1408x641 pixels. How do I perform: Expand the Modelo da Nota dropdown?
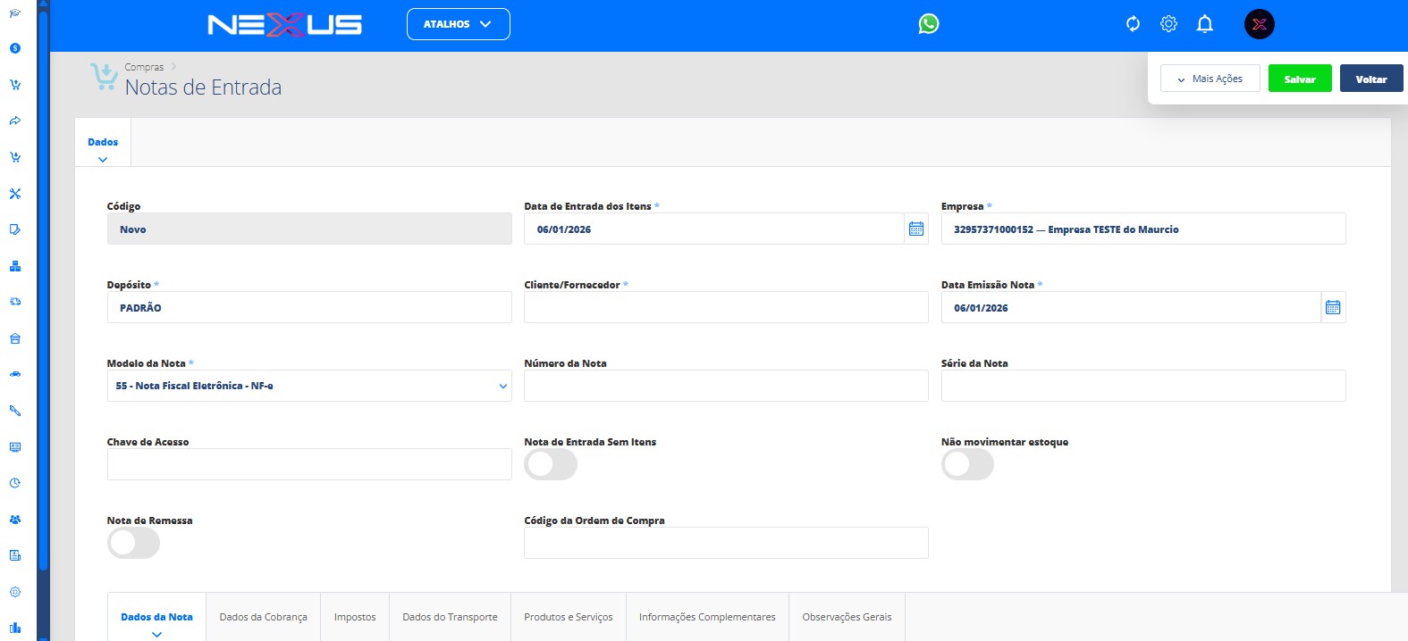(x=309, y=387)
